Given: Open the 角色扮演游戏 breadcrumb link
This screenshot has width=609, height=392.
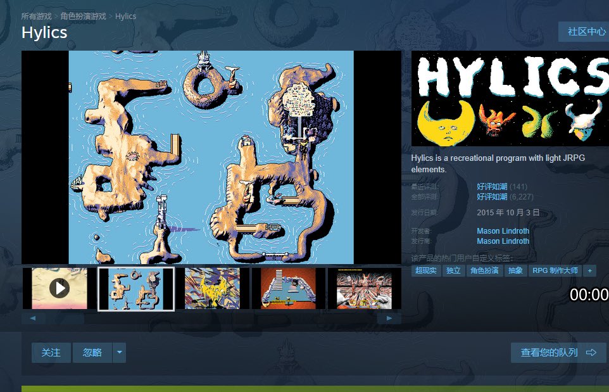Looking at the screenshot, I should [x=83, y=16].
